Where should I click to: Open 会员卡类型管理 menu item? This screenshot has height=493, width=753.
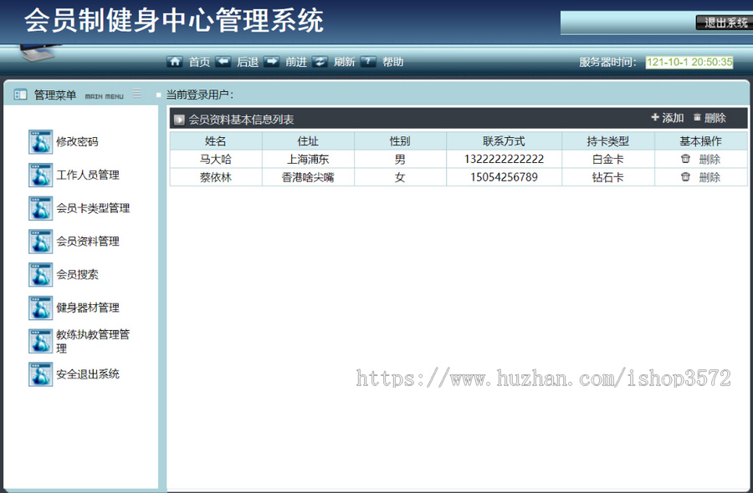pos(93,208)
